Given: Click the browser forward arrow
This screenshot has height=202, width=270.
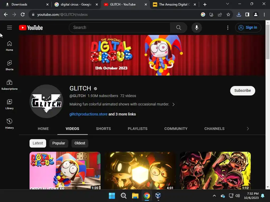Looking at the screenshot, I should pos(14,15).
